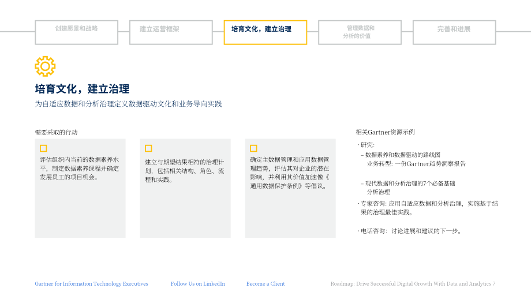
Task: Click the 研究 bullet item
Action: (x=367, y=145)
